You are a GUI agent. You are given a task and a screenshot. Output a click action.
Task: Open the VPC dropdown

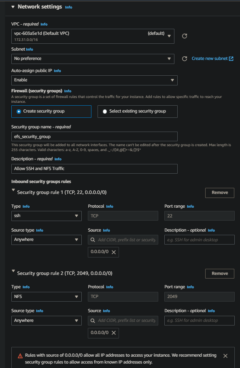[x=93, y=36]
